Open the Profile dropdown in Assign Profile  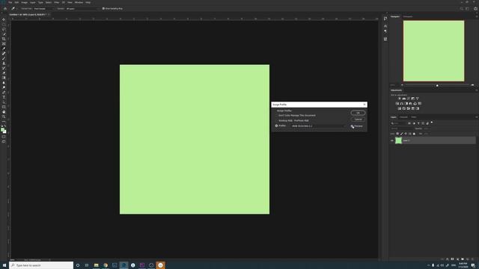319,126
